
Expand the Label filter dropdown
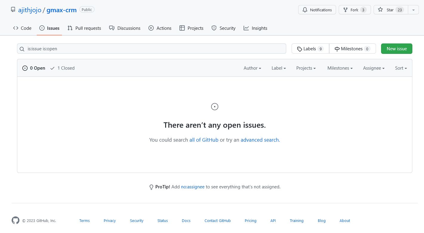(x=279, y=68)
